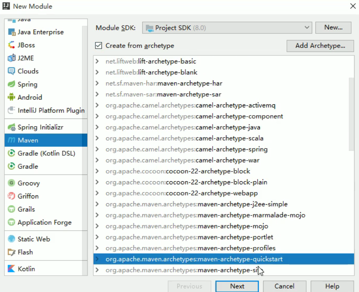
Task: Click the Gradle (Kotlin DSL) icon
Action: coord(12,153)
